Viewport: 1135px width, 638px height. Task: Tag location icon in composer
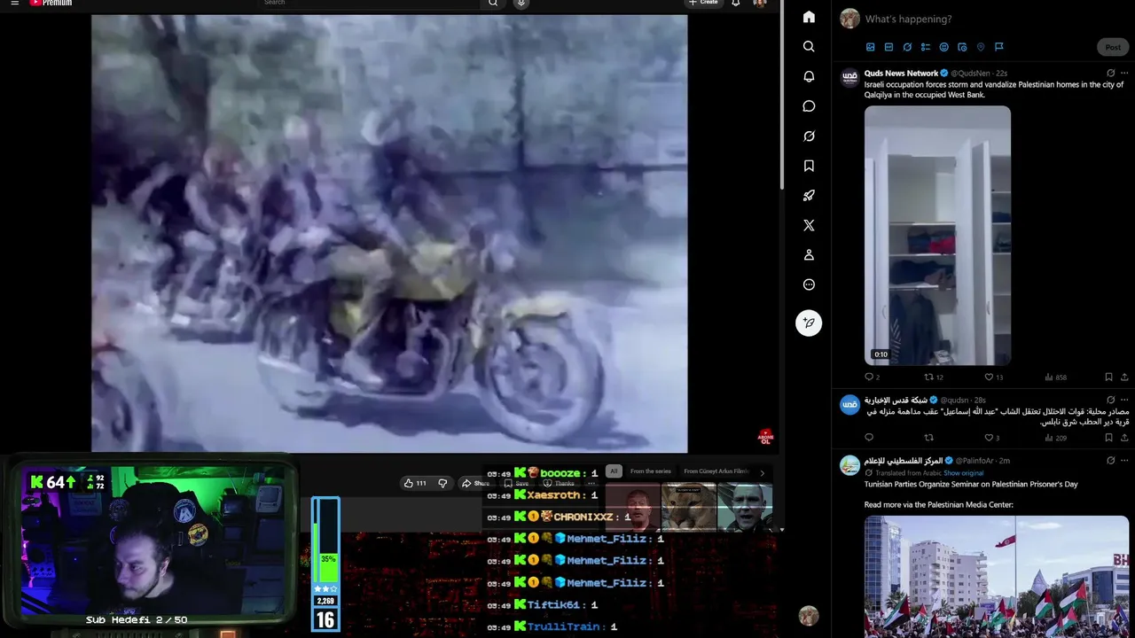pos(981,47)
